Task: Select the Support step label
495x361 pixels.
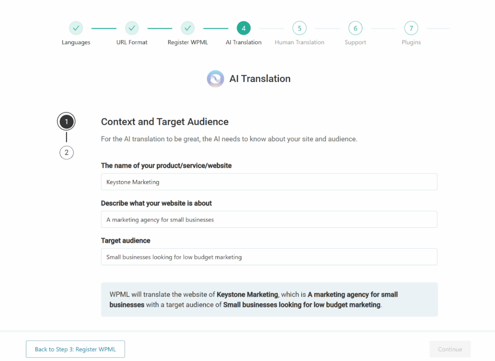Action: 355,42
